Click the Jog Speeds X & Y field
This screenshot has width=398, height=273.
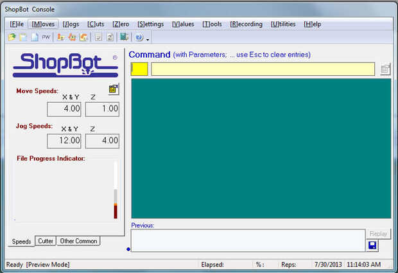(64, 141)
